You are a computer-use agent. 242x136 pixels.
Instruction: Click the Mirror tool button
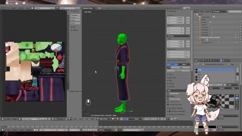point(76,23)
